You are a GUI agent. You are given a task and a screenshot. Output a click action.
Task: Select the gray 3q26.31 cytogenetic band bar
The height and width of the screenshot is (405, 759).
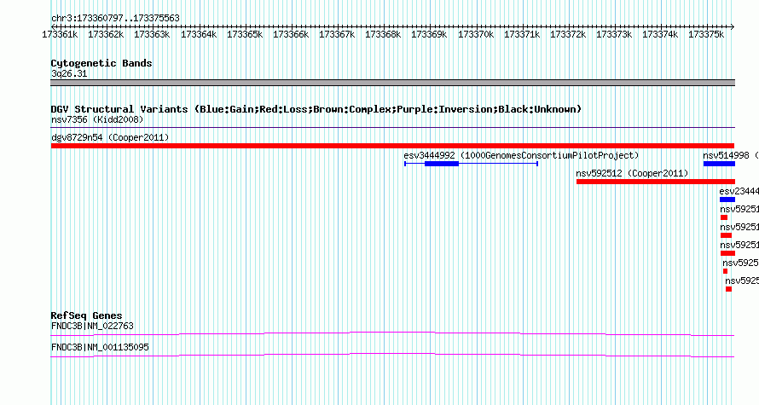pos(392,83)
